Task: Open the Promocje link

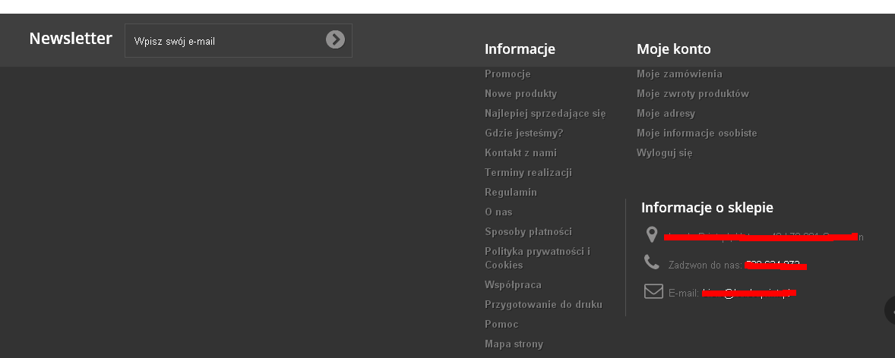Action: coord(508,74)
